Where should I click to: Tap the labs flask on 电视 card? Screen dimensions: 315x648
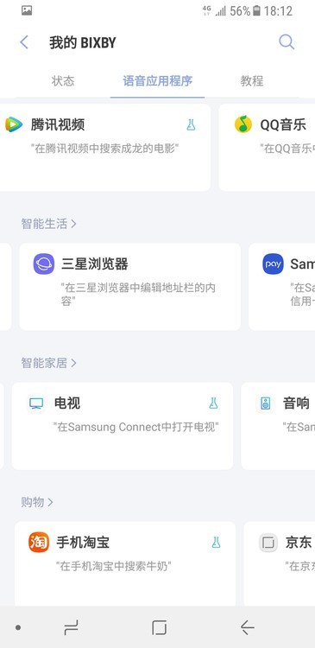coord(213,403)
